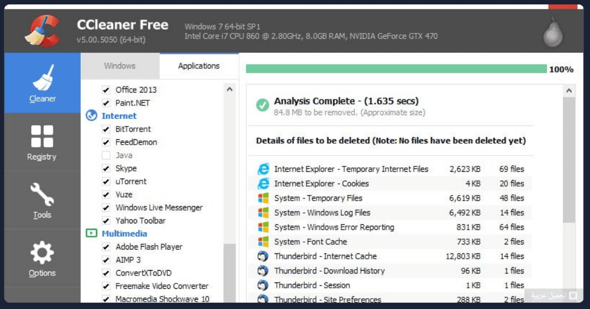This screenshot has height=309, width=590.
Task: Click the application list scroll up arrow
Action: coord(230,90)
